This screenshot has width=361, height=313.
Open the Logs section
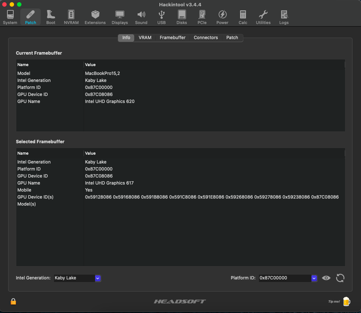pyautogui.click(x=284, y=17)
